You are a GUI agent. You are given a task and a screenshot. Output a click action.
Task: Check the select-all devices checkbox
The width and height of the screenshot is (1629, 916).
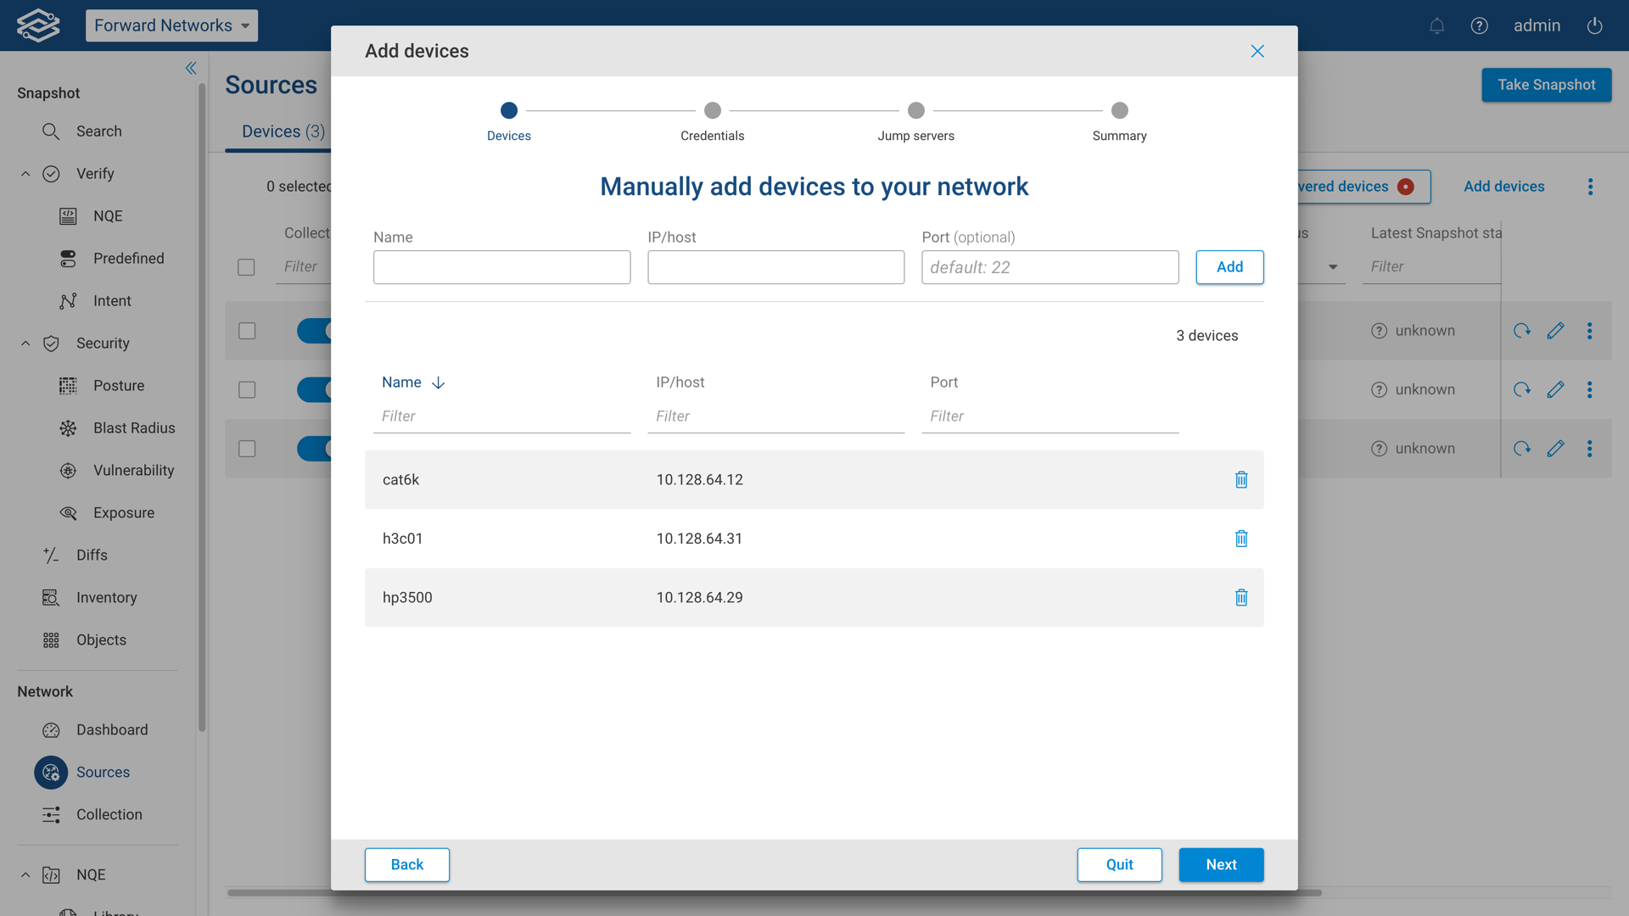pyautogui.click(x=246, y=267)
